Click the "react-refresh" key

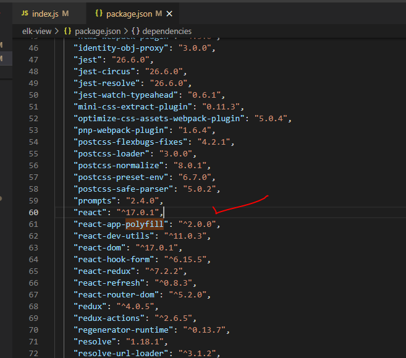[x=109, y=283]
